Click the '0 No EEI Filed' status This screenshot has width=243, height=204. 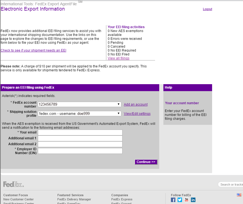pyautogui.click(x=119, y=54)
